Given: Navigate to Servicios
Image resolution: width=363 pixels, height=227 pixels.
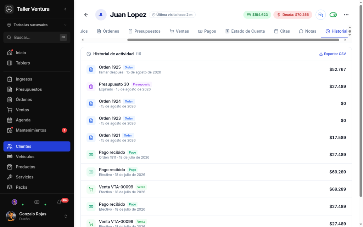Looking at the screenshot, I should coord(37,177).
